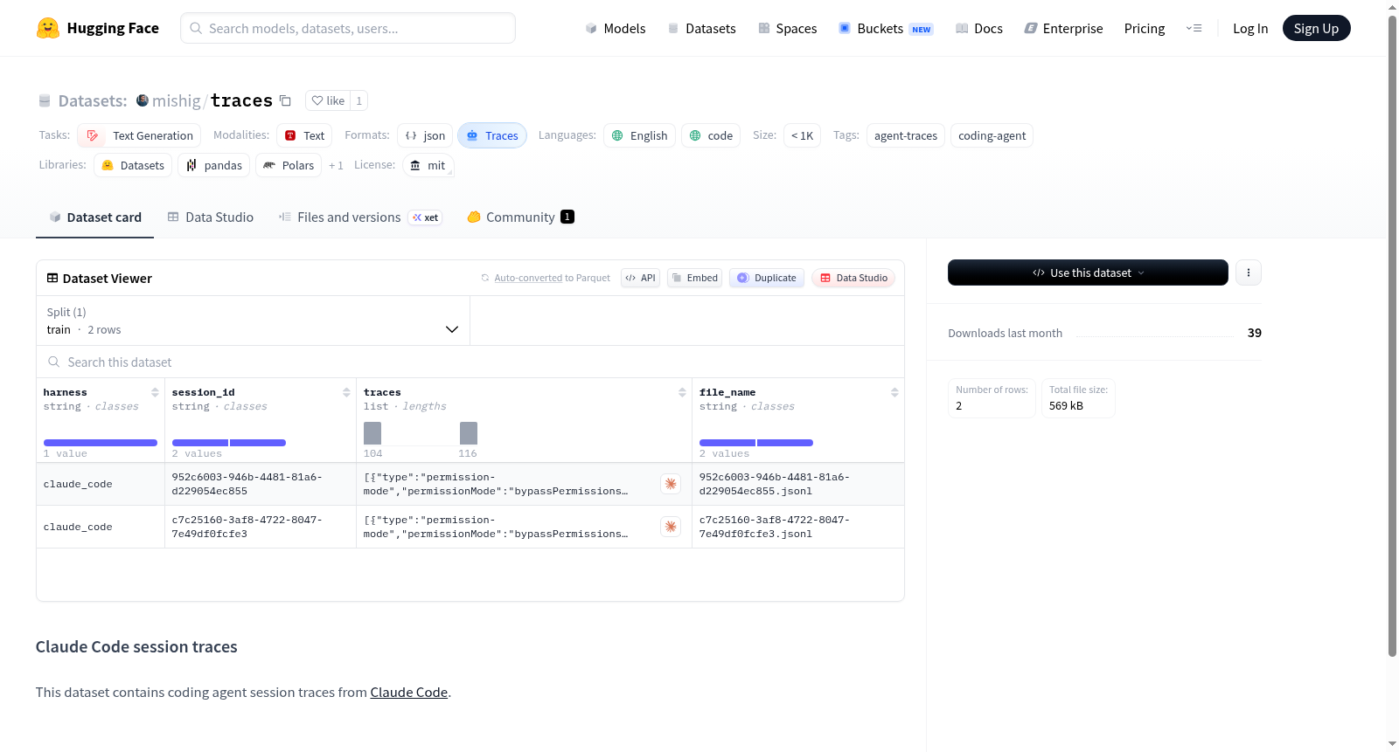Select the pandas library tag
1399x752 pixels.
(x=214, y=165)
